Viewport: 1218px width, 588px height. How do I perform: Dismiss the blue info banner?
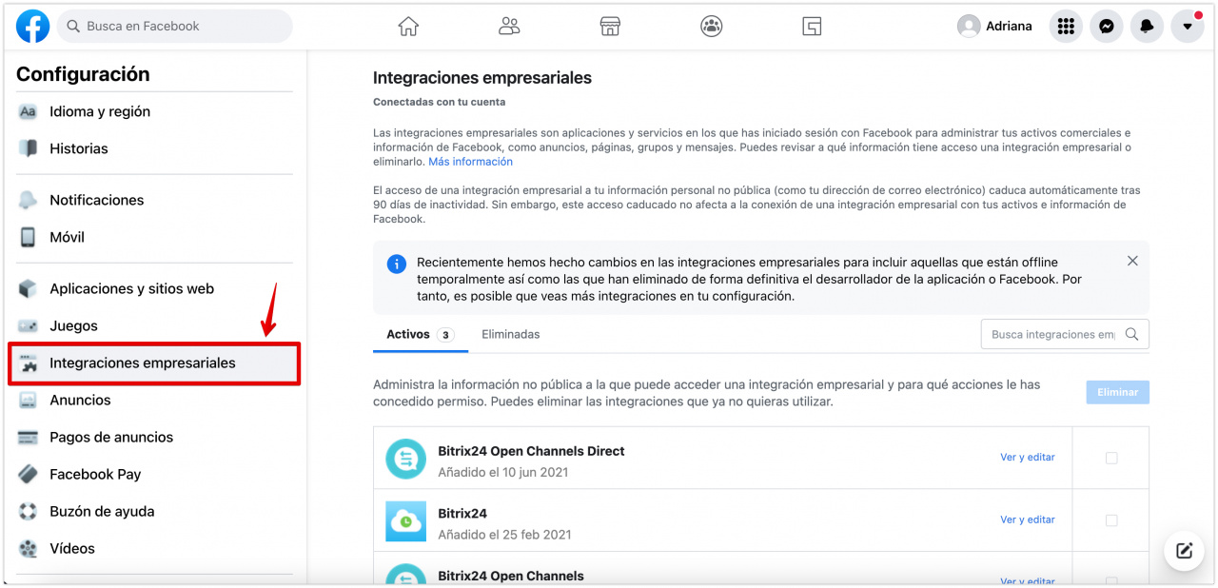1132,261
